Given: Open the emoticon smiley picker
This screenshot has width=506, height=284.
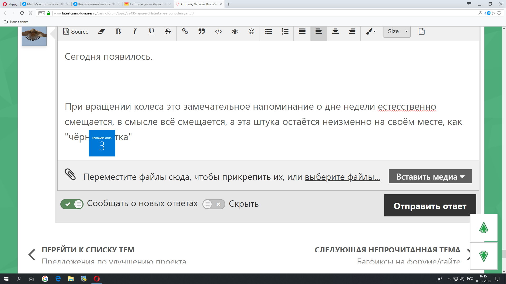Looking at the screenshot, I should pyautogui.click(x=251, y=32).
